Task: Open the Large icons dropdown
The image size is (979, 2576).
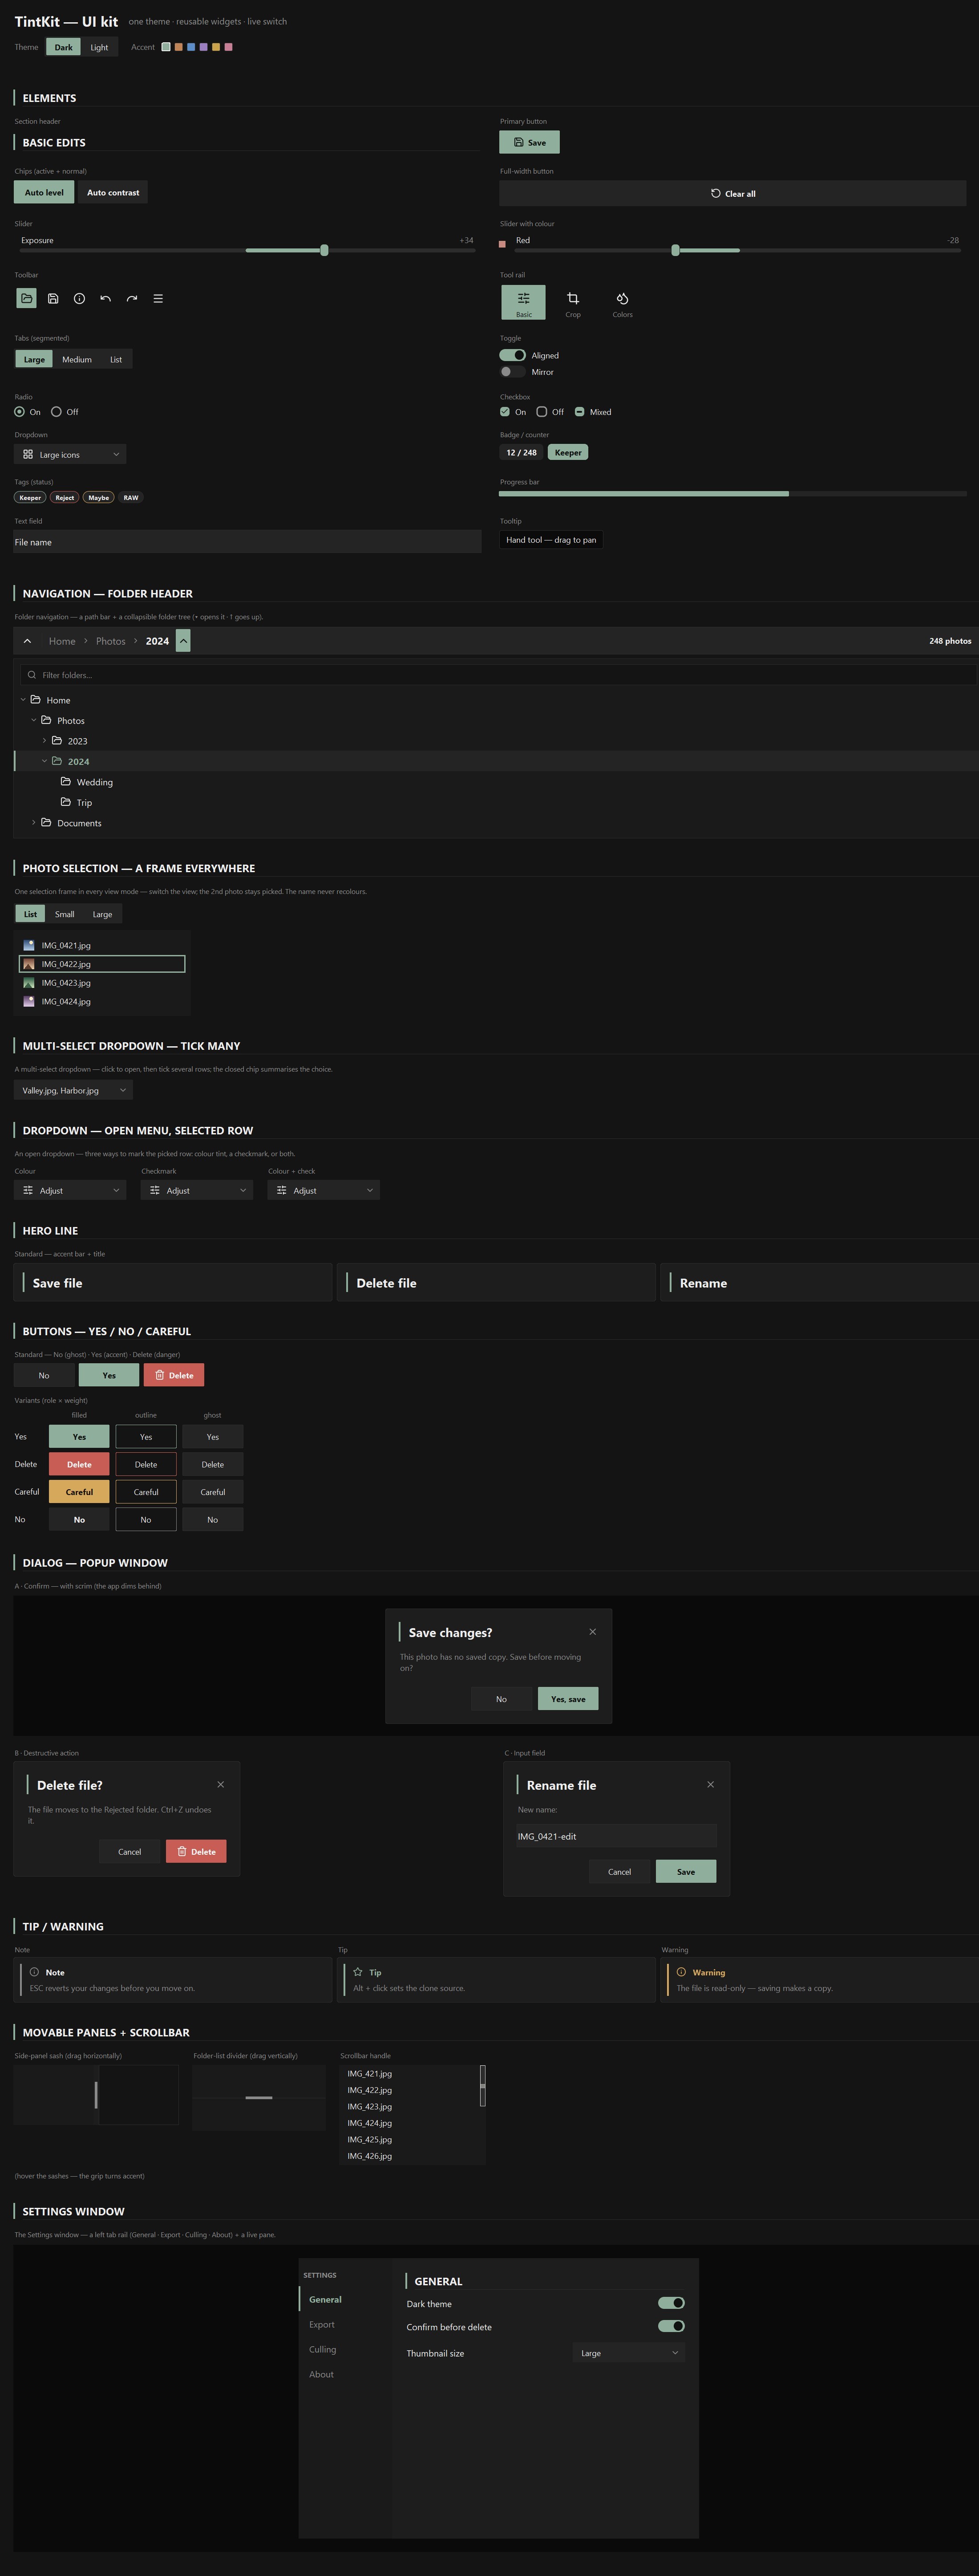Action: coord(70,454)
